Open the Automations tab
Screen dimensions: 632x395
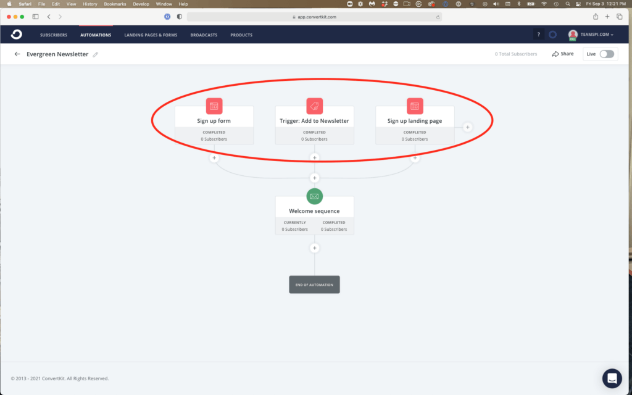96,35
